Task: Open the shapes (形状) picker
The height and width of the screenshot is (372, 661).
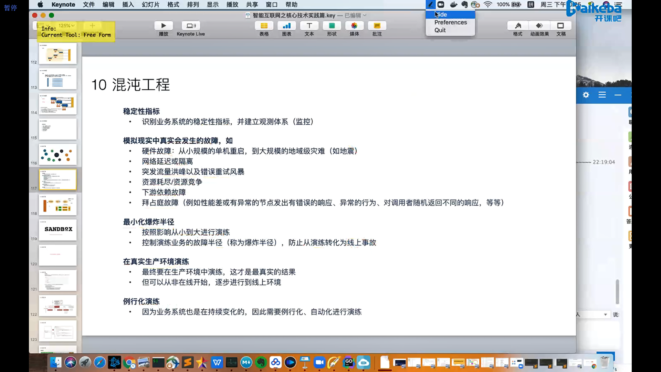Action: 332,26
